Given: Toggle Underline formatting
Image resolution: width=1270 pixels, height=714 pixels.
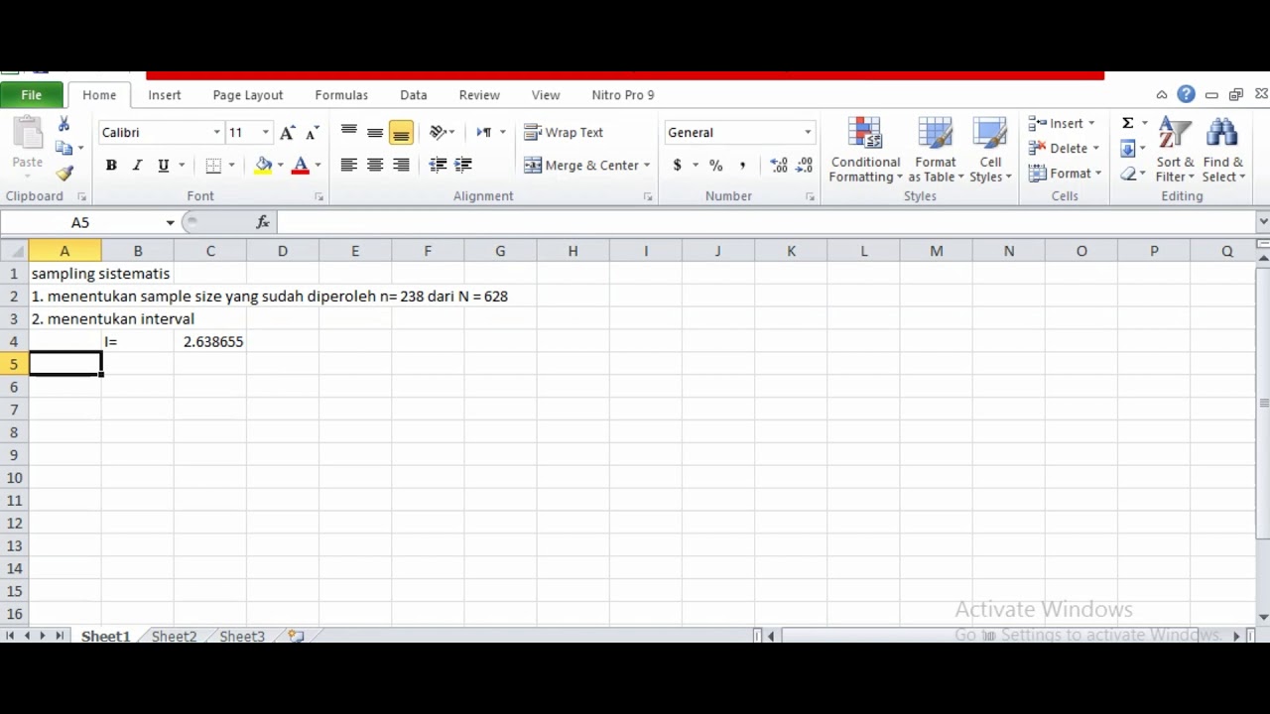Looking at the screenshot, I should click(x=163, y=165).
